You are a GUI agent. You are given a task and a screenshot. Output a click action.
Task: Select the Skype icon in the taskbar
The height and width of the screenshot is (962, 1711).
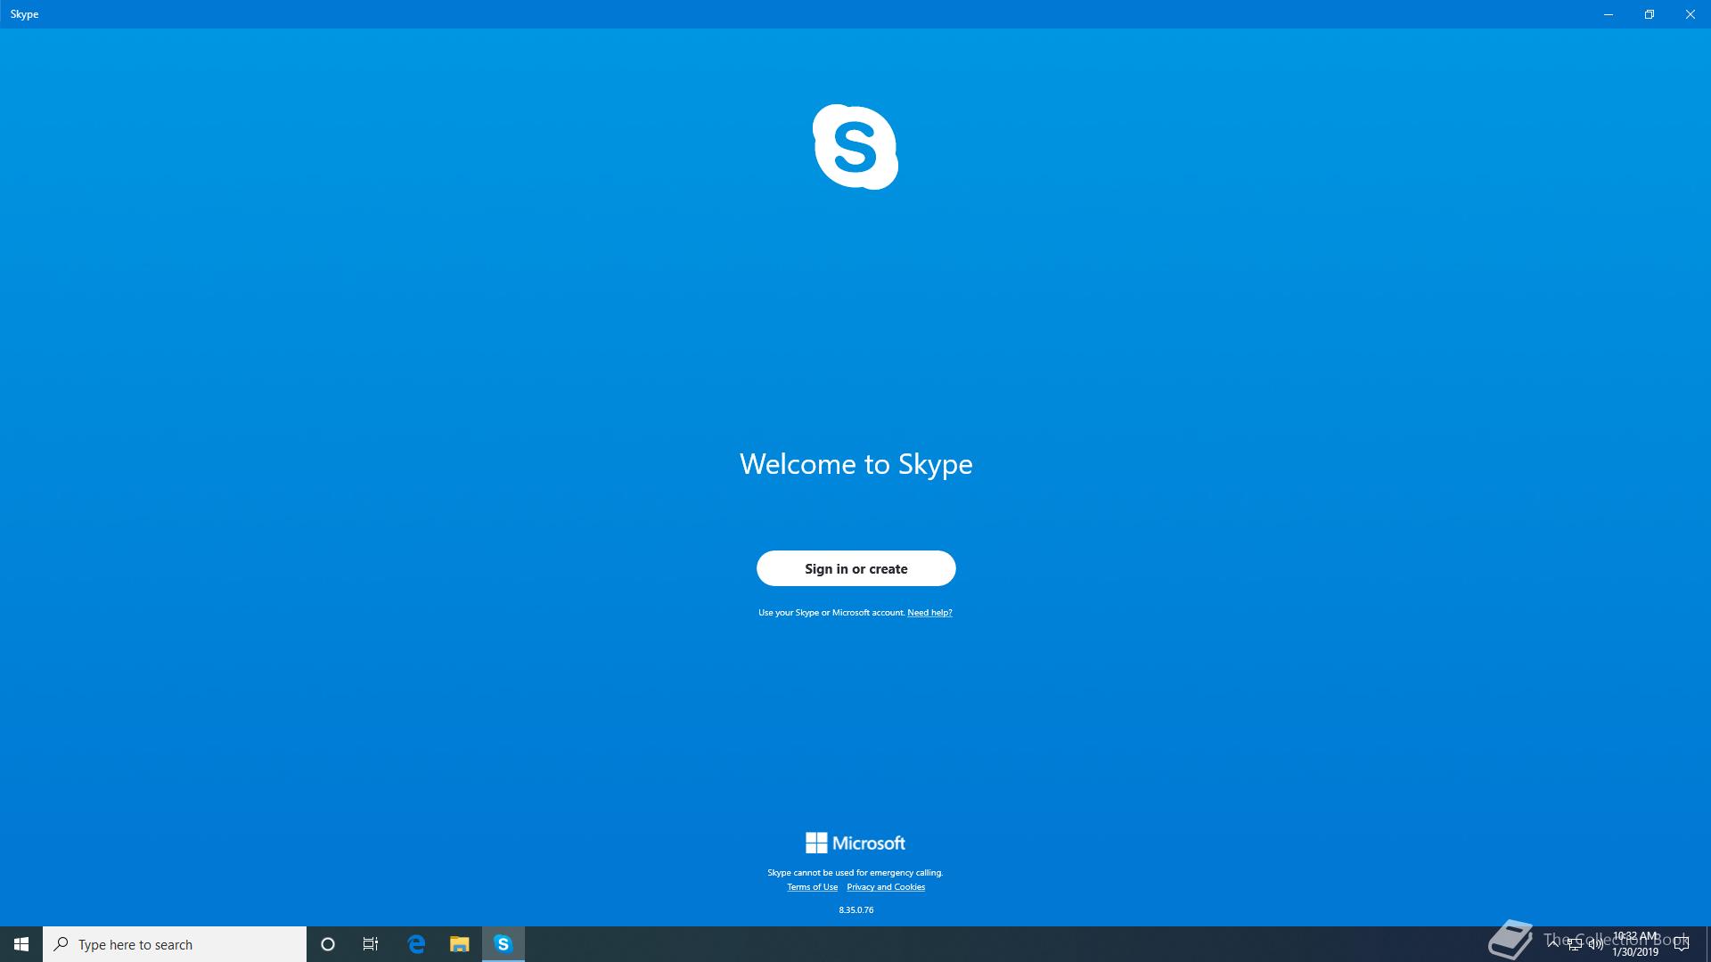click(503, 944)
